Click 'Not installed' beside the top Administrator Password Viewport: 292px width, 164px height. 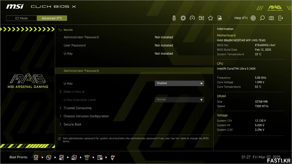pos(164,37)
